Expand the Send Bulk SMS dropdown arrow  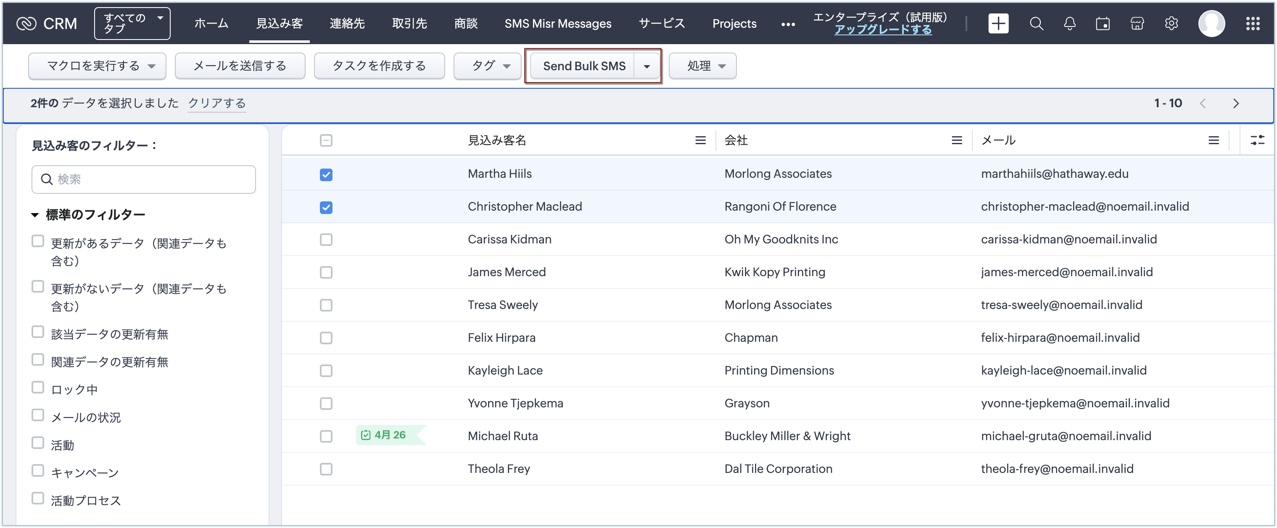pos(646,66)
